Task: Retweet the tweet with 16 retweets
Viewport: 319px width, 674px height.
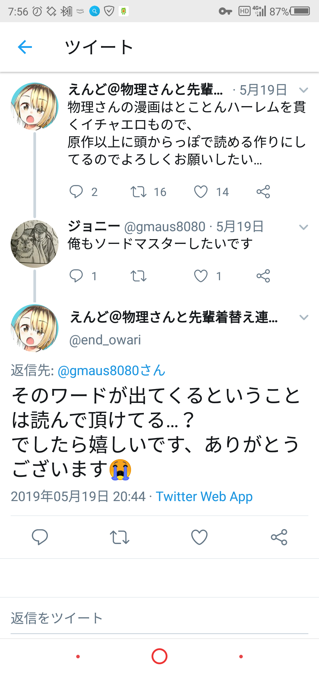Action: point(139,192)
